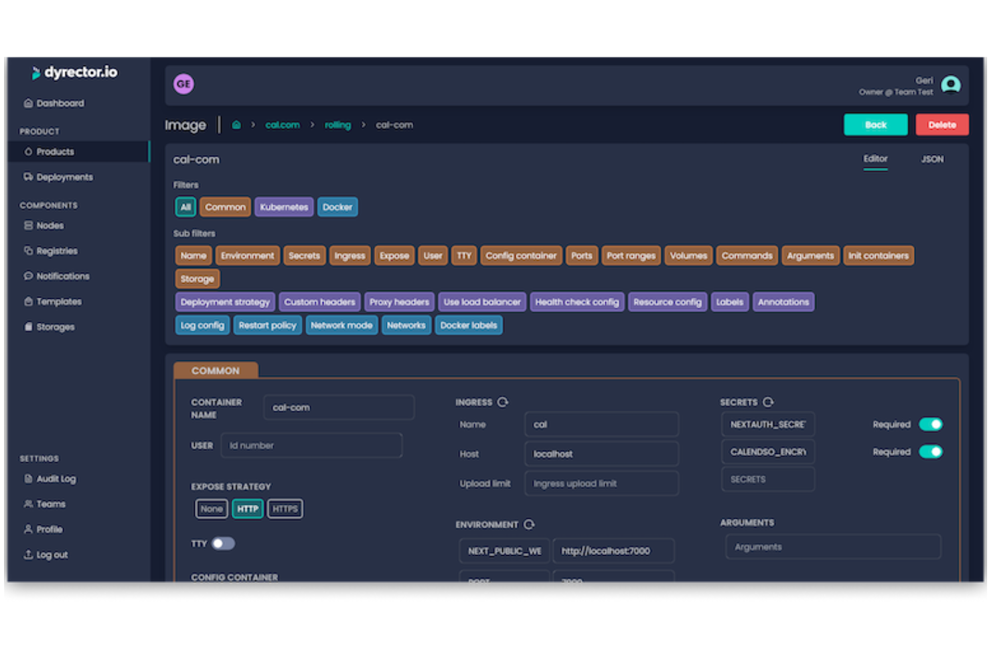This screenshot has width=991, height=660.
Task: Click into the Host input field
Action: [x=601, y=453]
